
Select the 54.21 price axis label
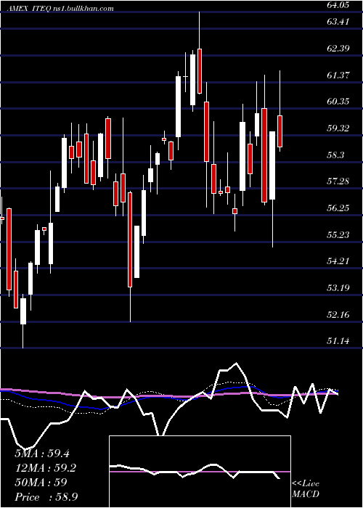click(x=338, y=261)
